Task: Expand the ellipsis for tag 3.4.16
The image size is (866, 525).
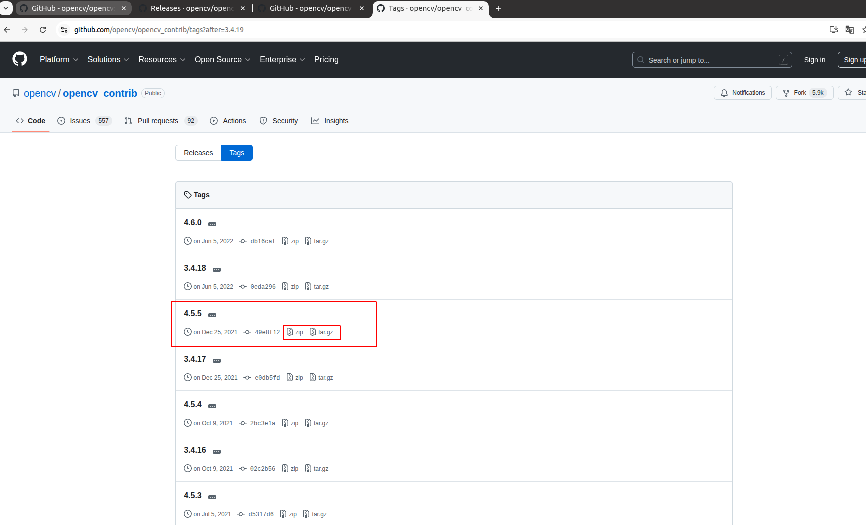Action: (217, 452)
